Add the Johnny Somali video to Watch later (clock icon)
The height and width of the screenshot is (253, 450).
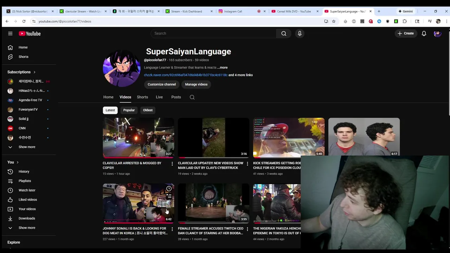[169, 189]
